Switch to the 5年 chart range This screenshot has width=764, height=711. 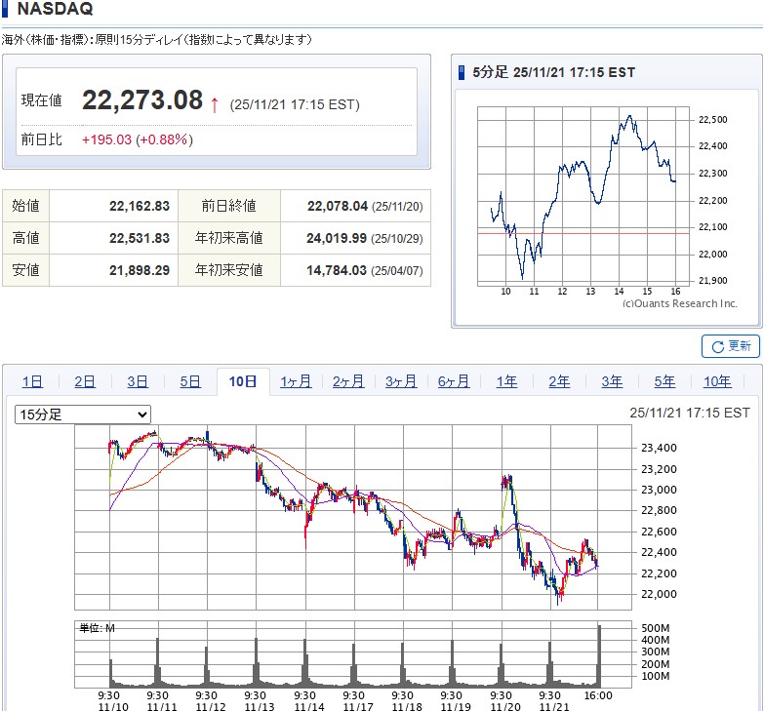664,382
